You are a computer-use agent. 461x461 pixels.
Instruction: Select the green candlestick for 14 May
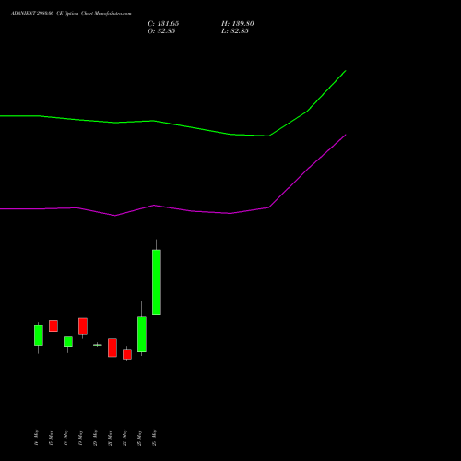pyautogui.click(x=39, y=336)
